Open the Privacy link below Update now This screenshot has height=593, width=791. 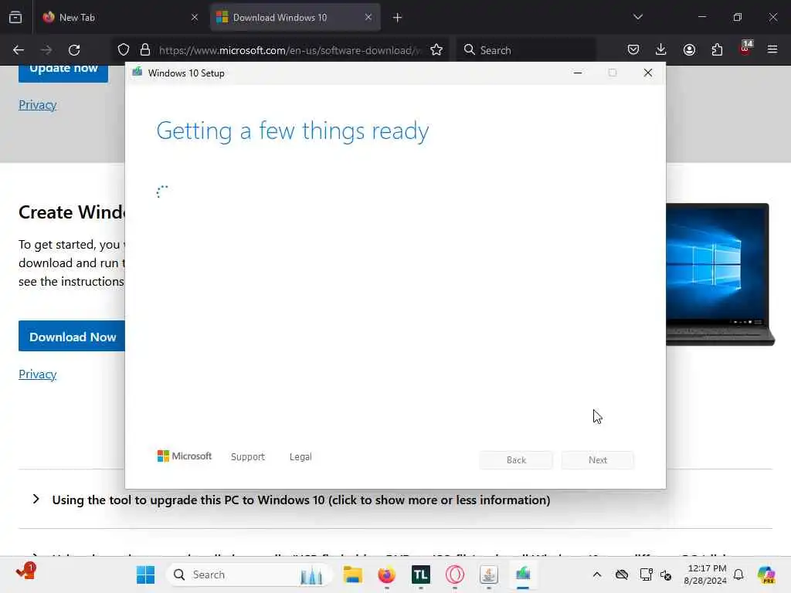[x=37, y=105]
